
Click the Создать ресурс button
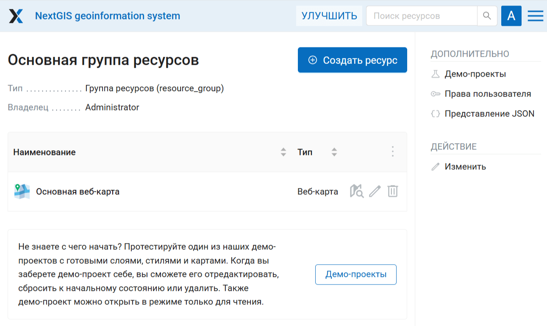(352, 60)
